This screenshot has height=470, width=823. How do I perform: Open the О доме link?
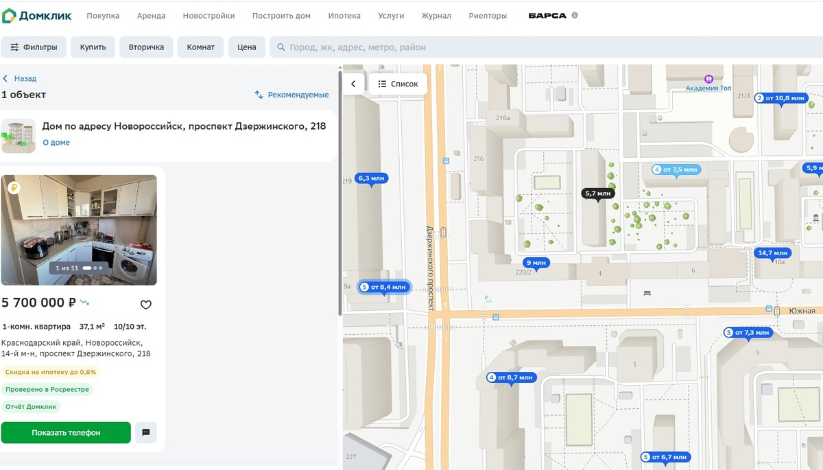click(56, 143)
